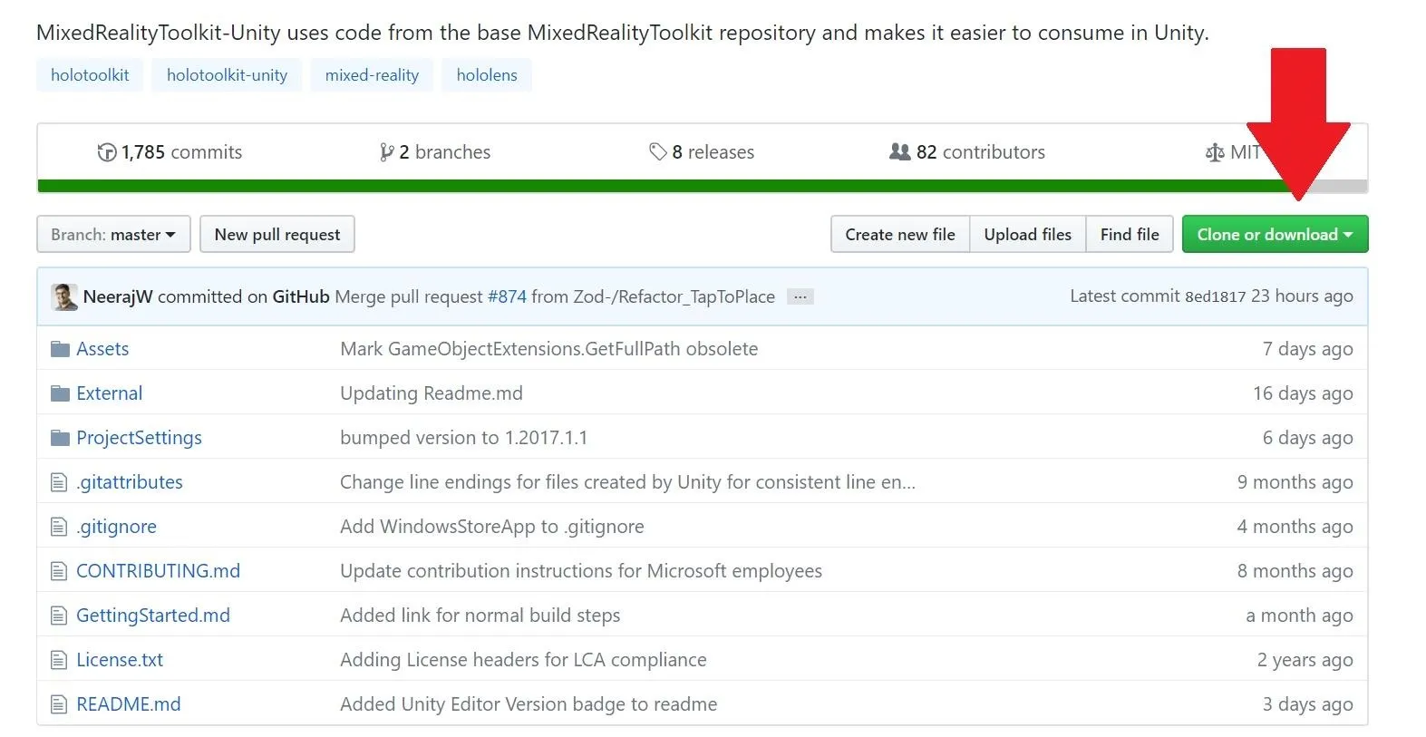This screenshot has height=737, width=1426.
Task: Click the ProjectSettings folder icon
Action: pyautogui.click(x=60, y=438)
